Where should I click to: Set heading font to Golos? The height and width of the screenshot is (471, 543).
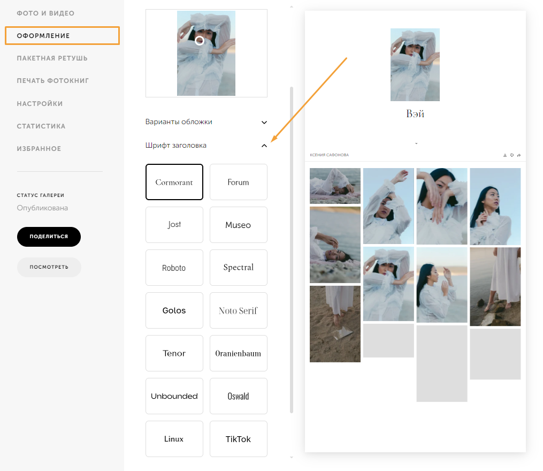click(x=174, y=310)
